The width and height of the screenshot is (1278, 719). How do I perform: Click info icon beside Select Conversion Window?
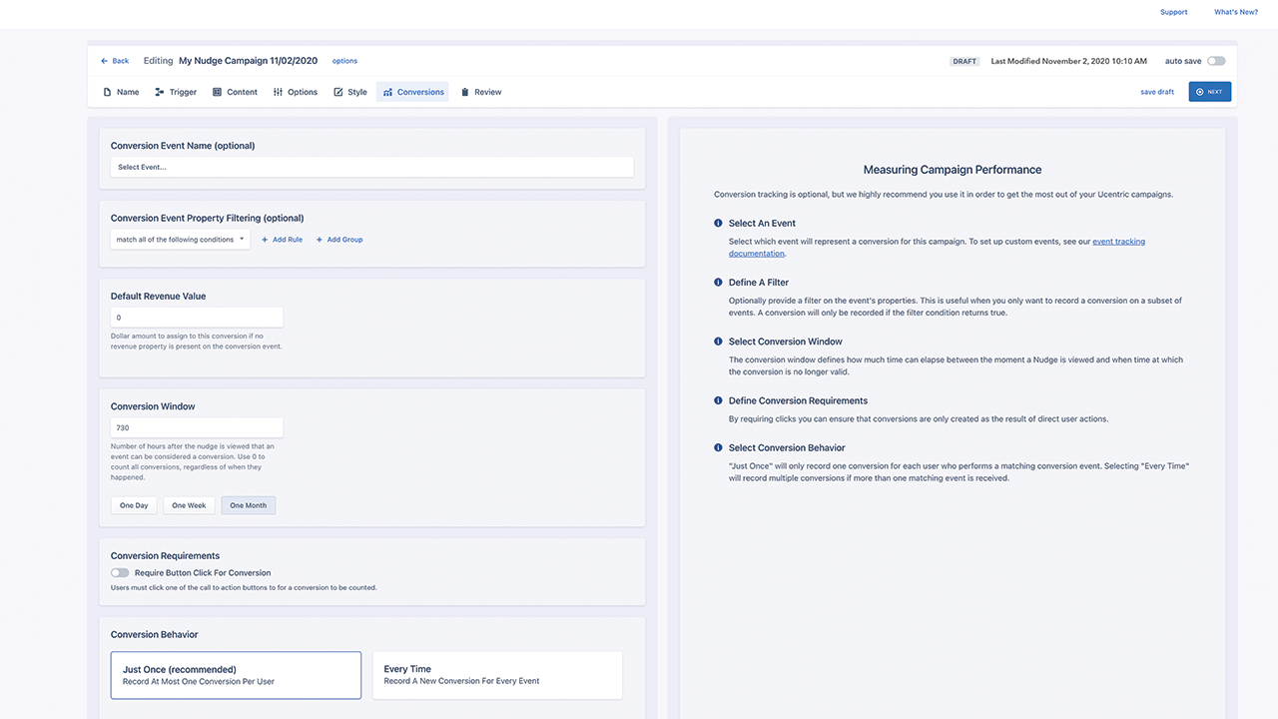(718, 342)
